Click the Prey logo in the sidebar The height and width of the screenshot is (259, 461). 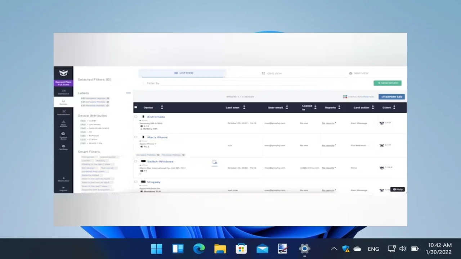pyautogui.click(x=63, y=73)
